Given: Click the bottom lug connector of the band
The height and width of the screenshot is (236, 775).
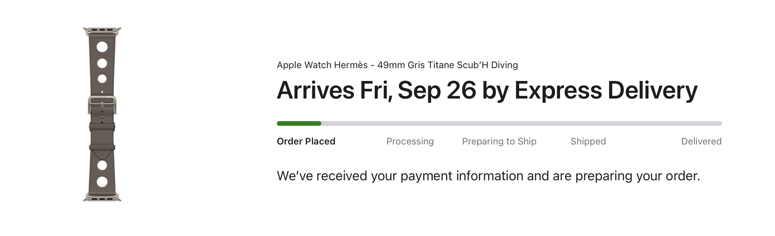Looking at the screenshot, I should pos(102,199).
